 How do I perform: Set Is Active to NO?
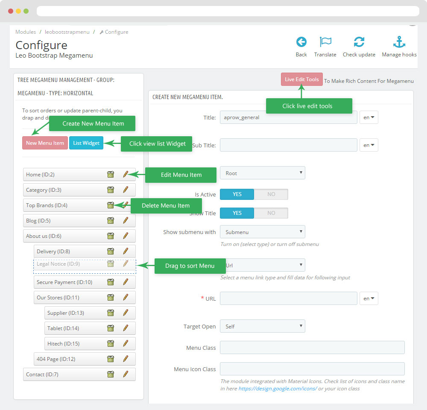[271, 194]
